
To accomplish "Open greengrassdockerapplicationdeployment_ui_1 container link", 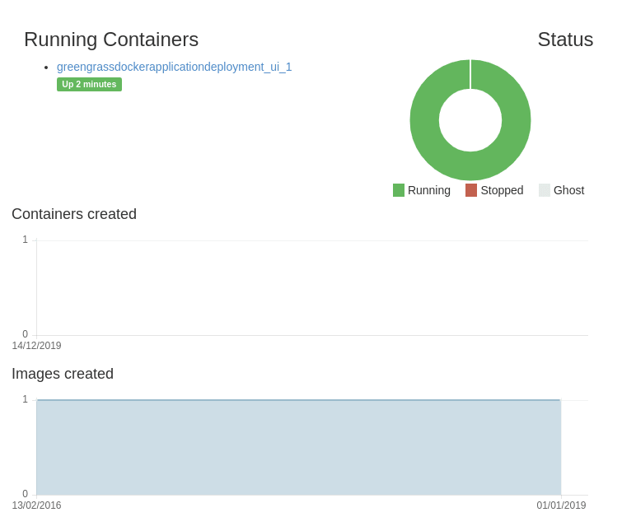I will pyautogui.click(x=174, y=67).
